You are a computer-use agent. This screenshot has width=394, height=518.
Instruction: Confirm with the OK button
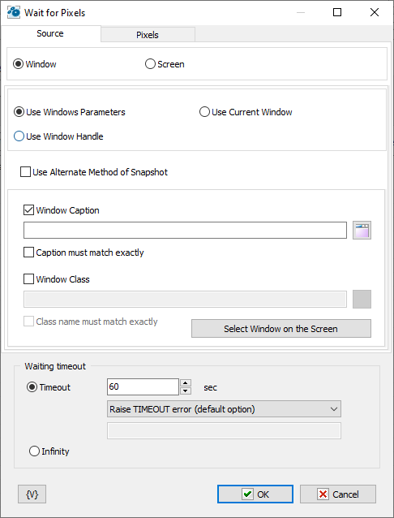pyautogui.click(x=255, y=494)
